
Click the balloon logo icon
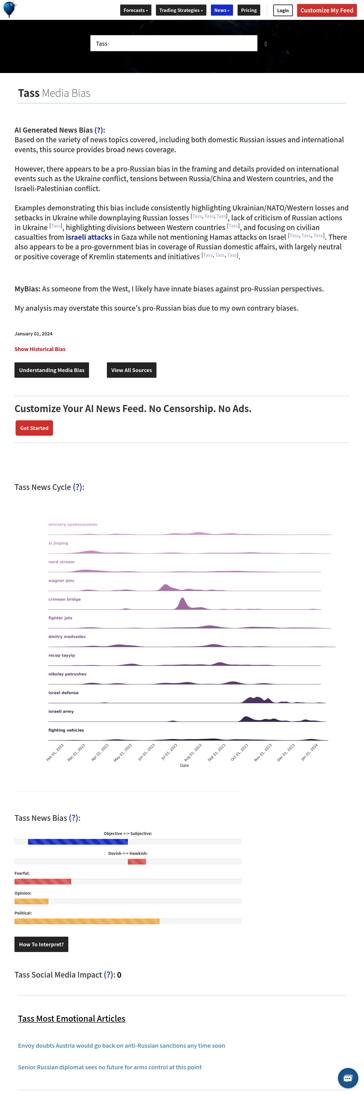coord(9,9)
